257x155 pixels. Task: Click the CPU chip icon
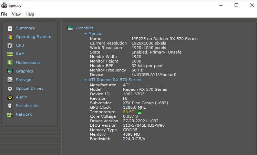[x=10, y=45]
